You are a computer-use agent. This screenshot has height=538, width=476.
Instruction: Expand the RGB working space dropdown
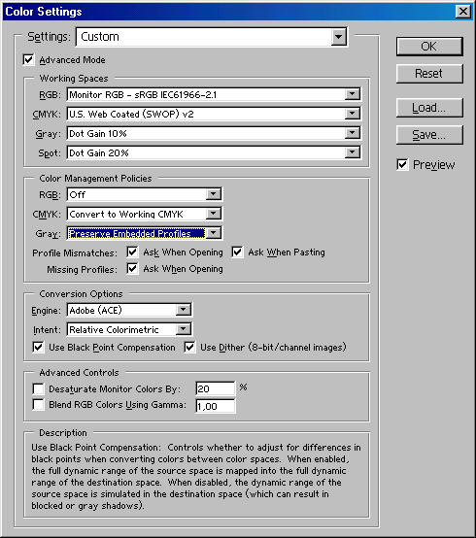click(x=214, y=95)
